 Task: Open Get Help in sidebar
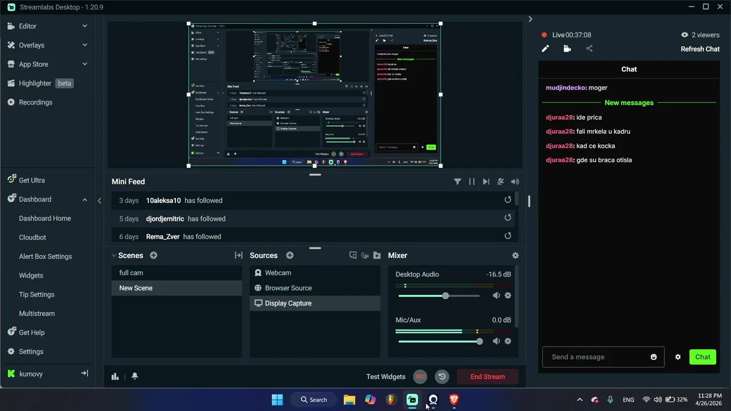tap(31, 332)
